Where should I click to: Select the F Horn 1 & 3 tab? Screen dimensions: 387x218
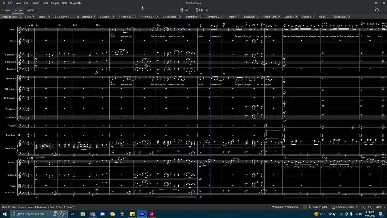pyautogui.click(x=126, y=17)
